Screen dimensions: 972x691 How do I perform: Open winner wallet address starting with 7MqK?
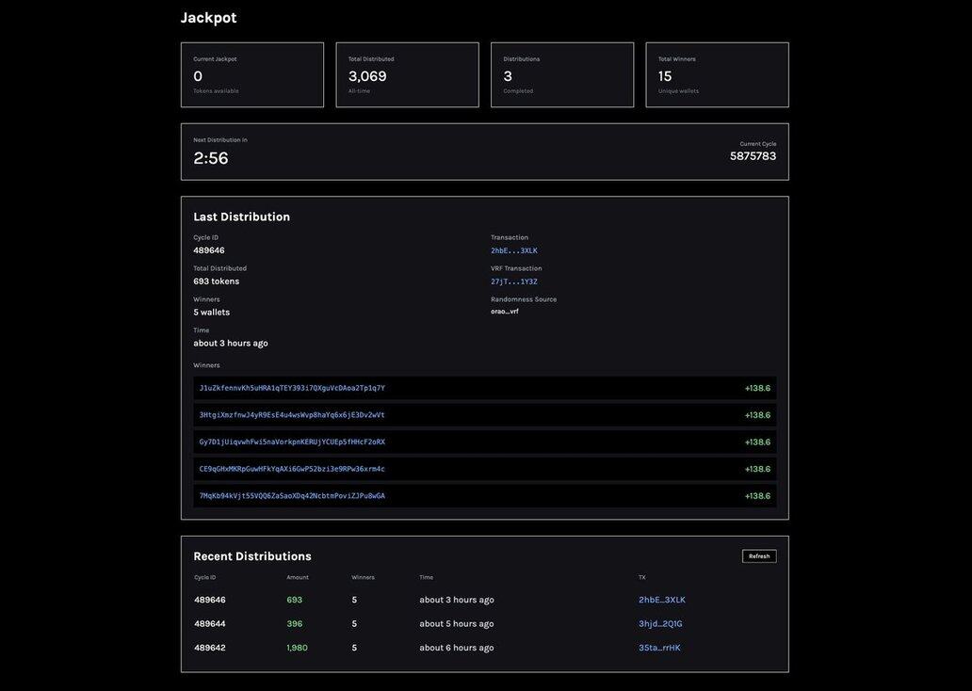[x=292, y=496]
